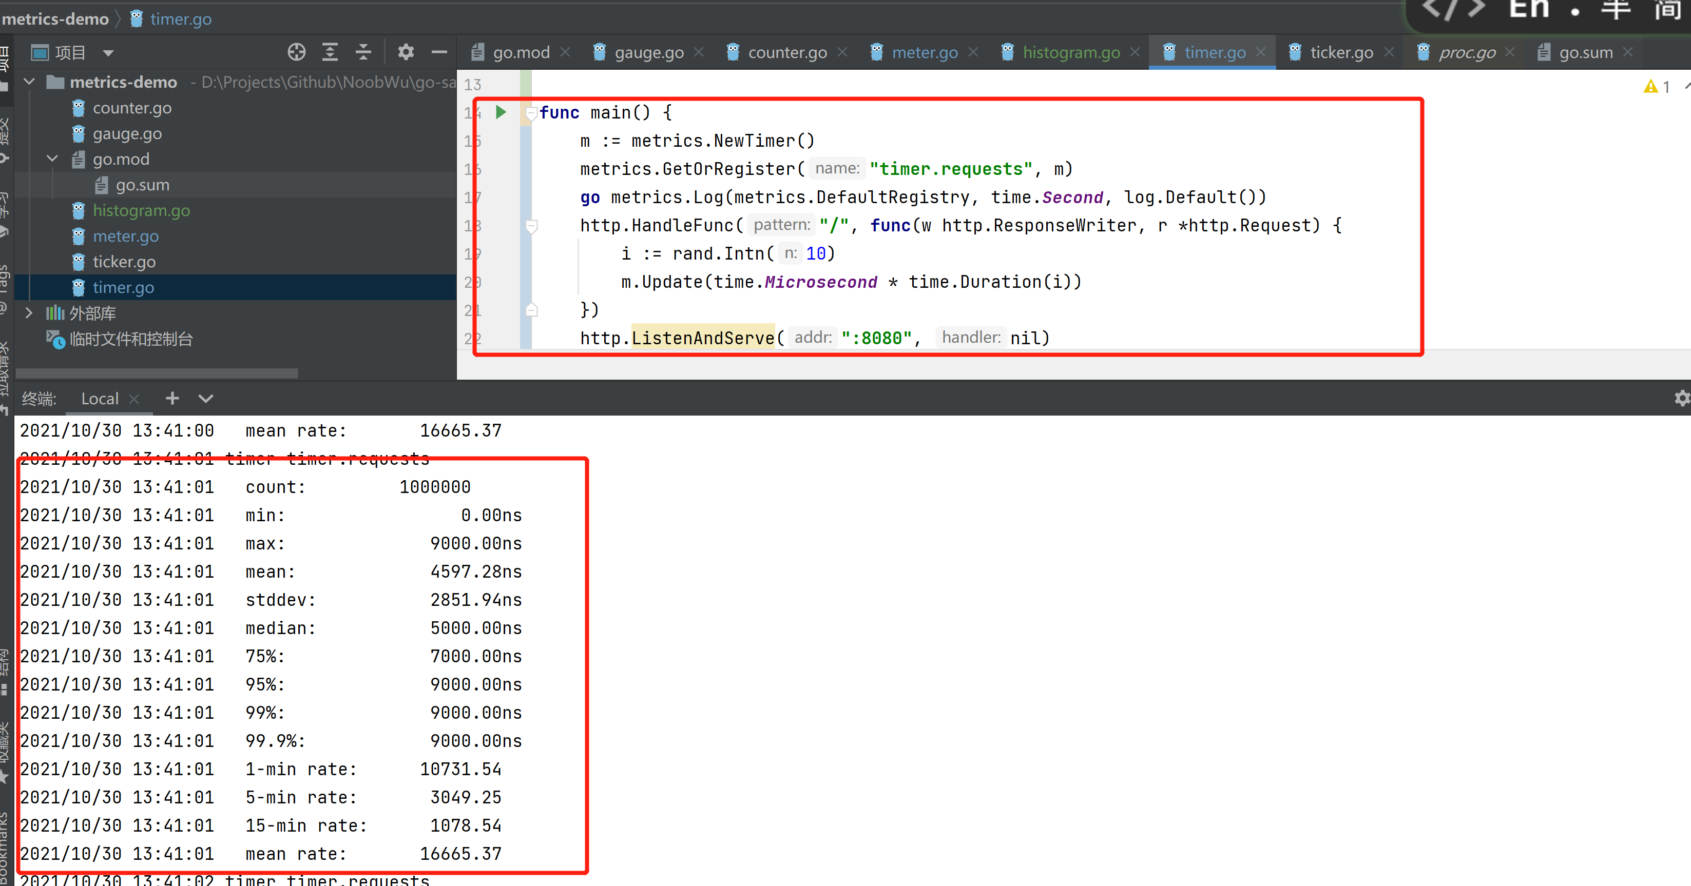Open ticker.go in project tree
1691x886 pixels.
(x=124, y=262)
